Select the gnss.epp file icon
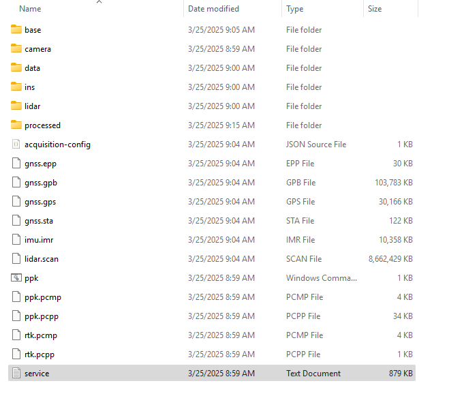This screenshot has height=394, width=449. (x=16, y=164)
